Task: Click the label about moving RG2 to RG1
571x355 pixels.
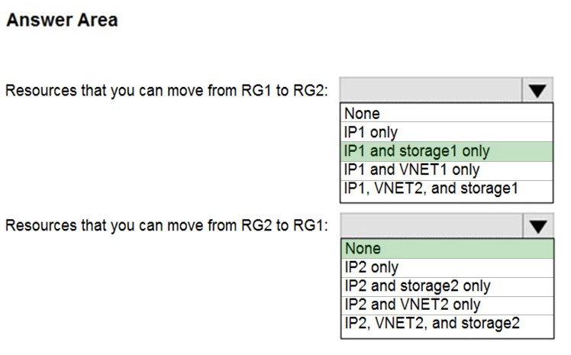Action: [x=166, y=226]
